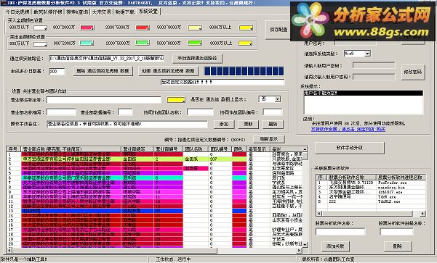The image size is (437, 263).
Task: Open the 请选择系统类型 Win8 dropdown
Action: click(368, 54)
